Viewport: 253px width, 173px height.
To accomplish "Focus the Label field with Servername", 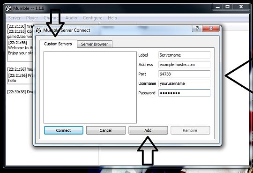I will pyautogui.click(x=184, y=55).
